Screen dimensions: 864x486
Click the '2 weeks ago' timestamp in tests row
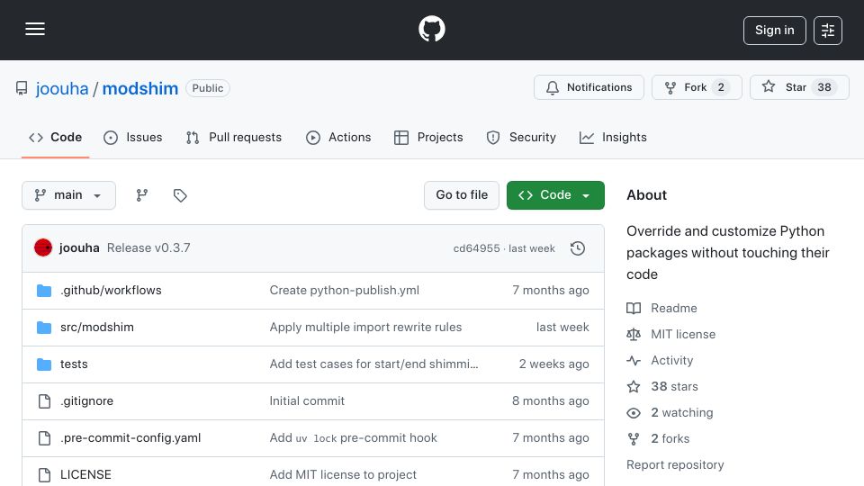(x=553, y=364)
